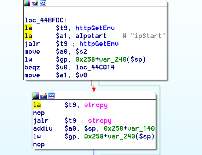Select the addiu instruction mnemonic
The image size is (202, 155).
pos(43,129)
